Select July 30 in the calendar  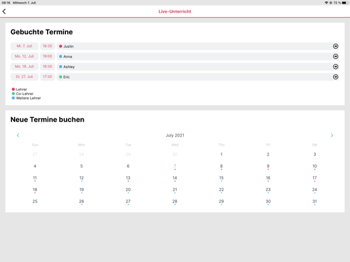268,201
